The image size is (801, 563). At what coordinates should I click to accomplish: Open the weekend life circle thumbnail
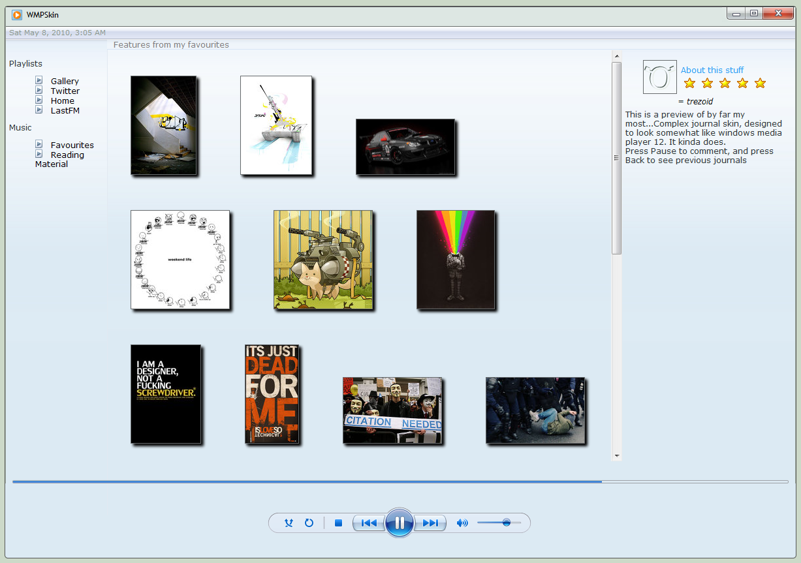[180, 260]
